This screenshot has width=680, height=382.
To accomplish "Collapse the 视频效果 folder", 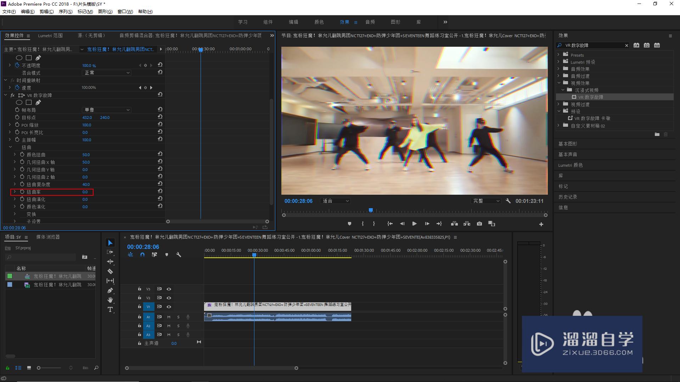I will click(558, 83).
